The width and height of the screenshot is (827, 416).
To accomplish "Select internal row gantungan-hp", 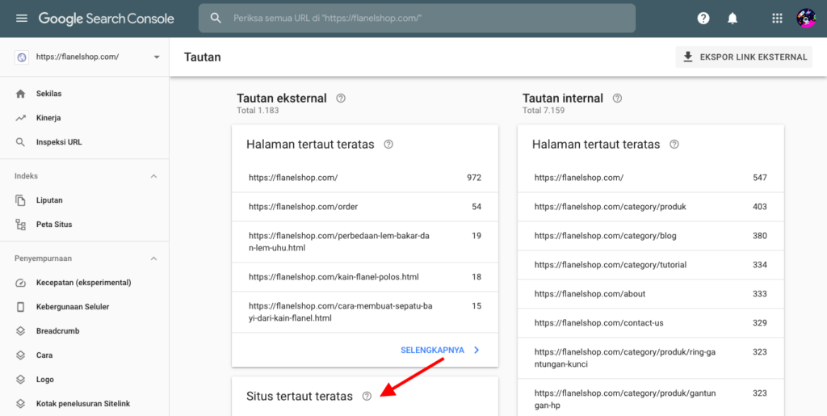I will pos(651,399).
